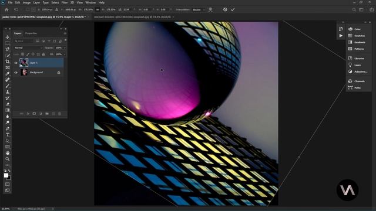Select the Hand tool

click(8, 153)
